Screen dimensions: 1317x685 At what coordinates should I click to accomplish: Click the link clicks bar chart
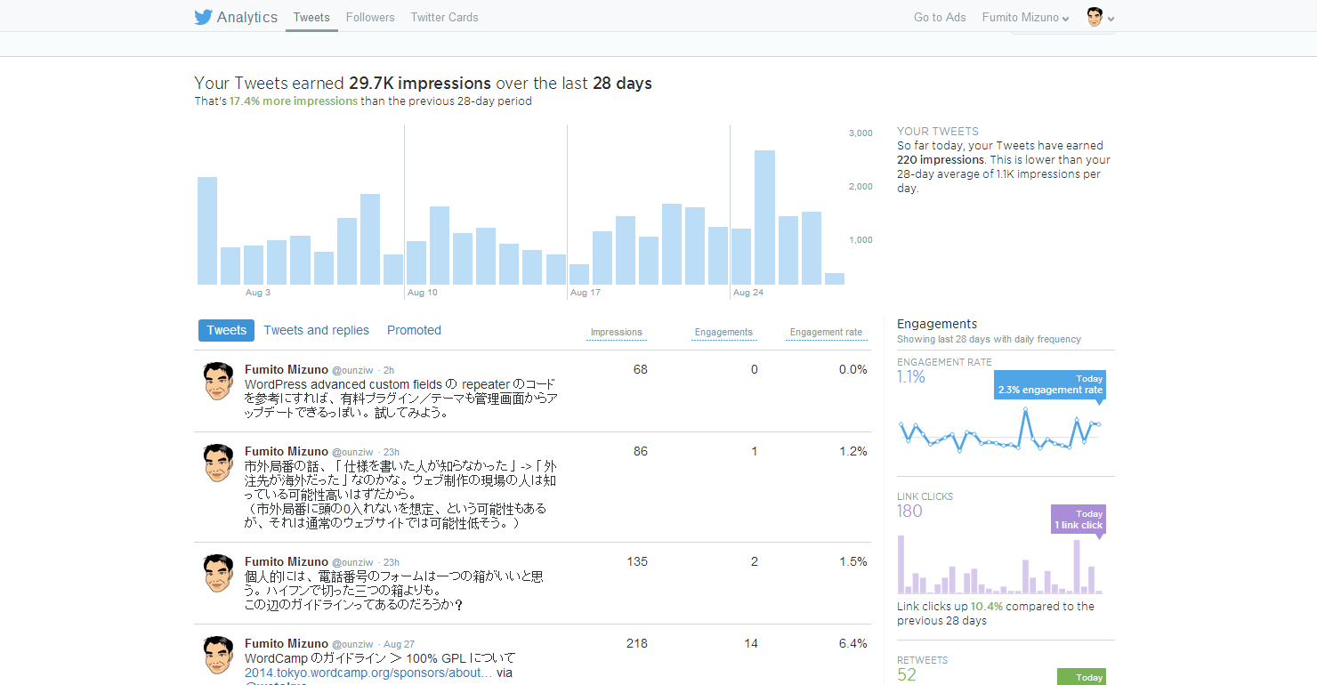pyautogui.click(x=1001, y=565)
